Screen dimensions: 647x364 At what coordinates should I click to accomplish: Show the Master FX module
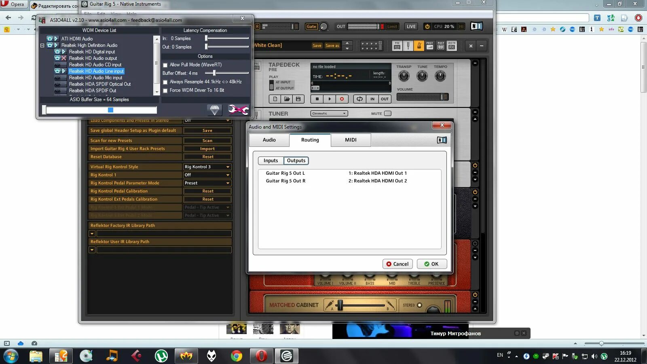[x=452, y=46]
